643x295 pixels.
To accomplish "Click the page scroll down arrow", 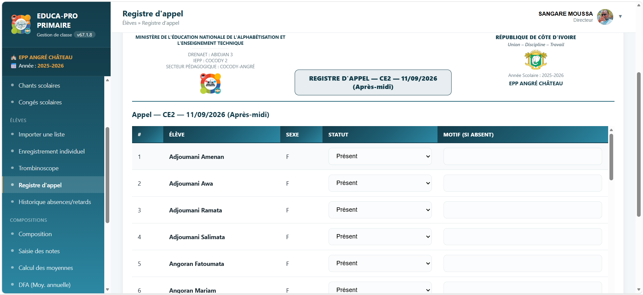I will [x=639, y=290].
